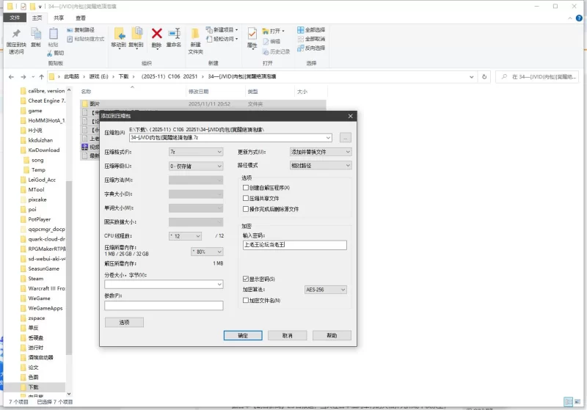Click the 重命名 icon in ribbon

click(174, 34)
